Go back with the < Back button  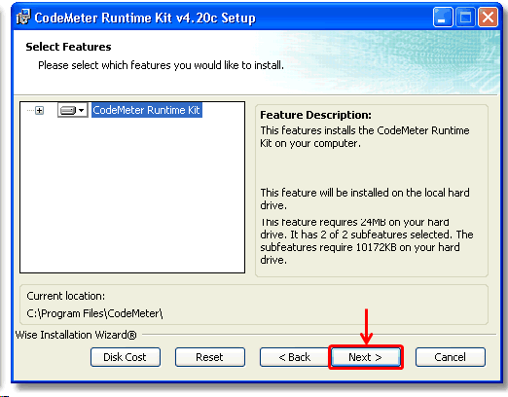click(294, 357)
